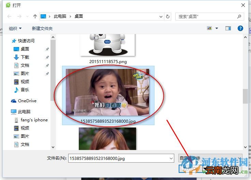Open recent locations dropdown arrow
251x180 pixels.
point(27,16)
